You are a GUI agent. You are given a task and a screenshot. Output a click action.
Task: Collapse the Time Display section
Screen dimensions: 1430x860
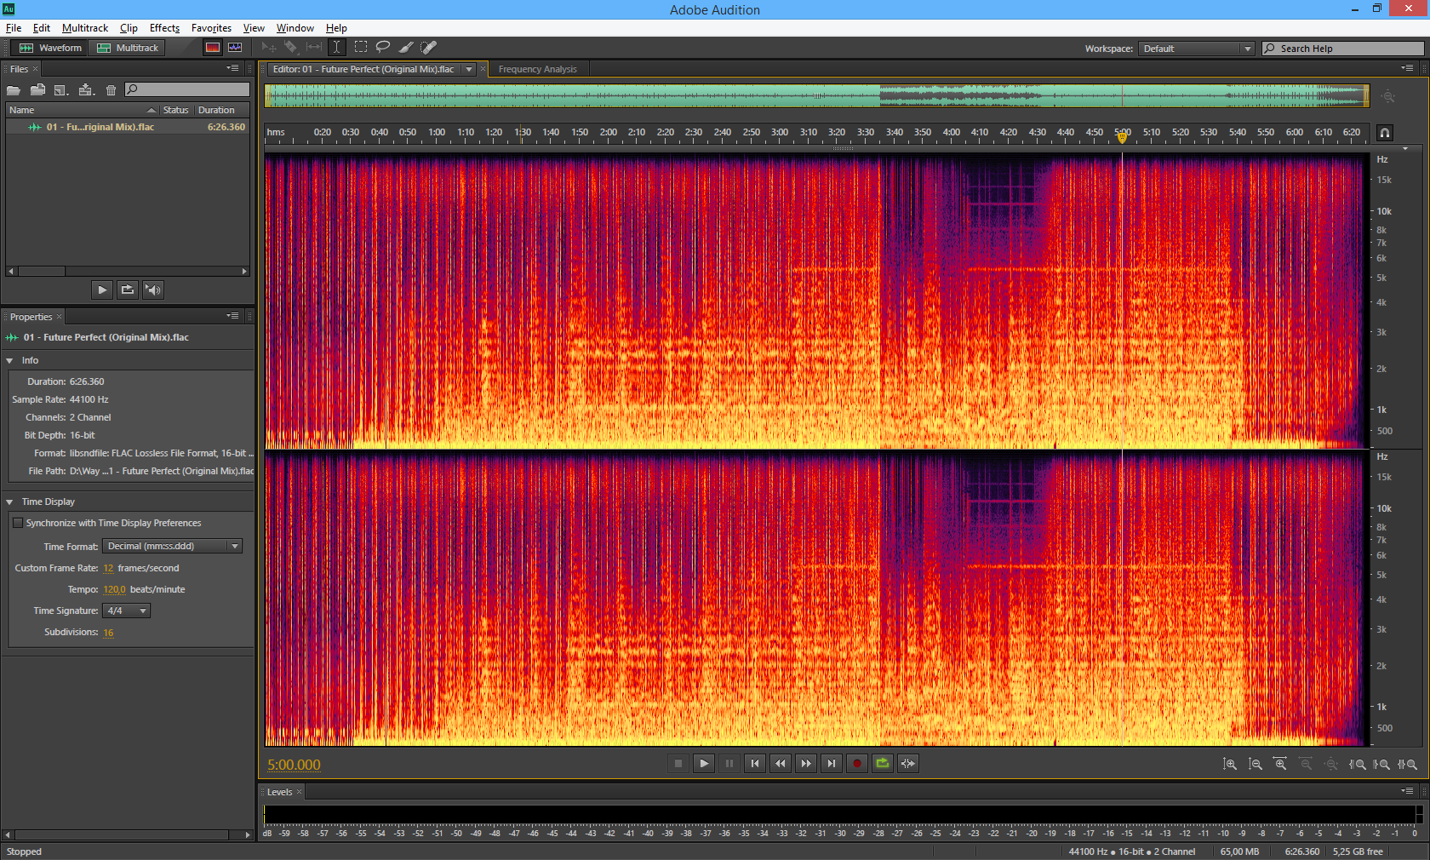(10, 502)
